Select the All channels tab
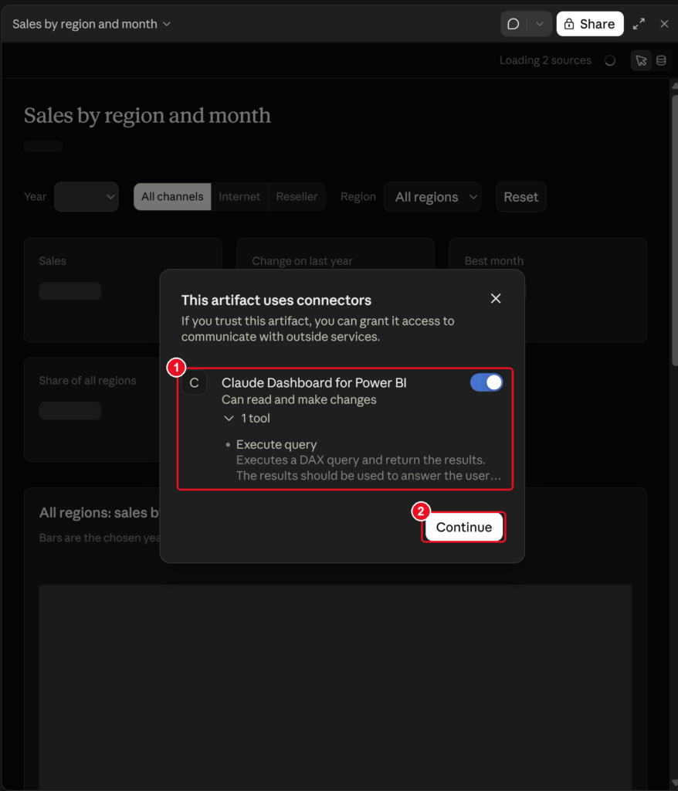The image size is (678, 791). click(x=172, y=197)
